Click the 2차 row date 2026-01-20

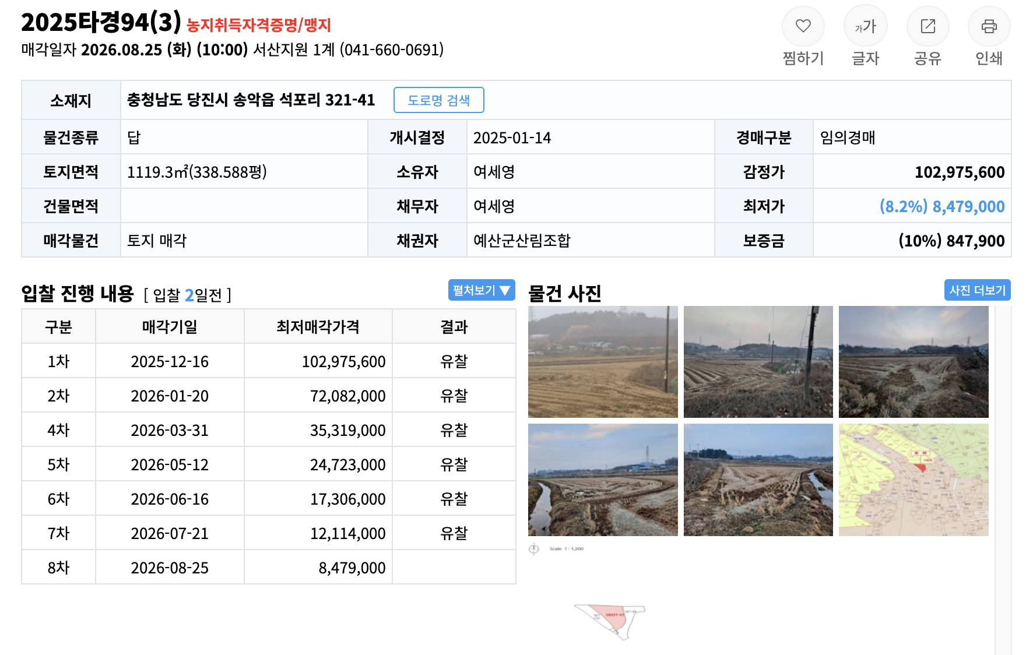[170, 396]
